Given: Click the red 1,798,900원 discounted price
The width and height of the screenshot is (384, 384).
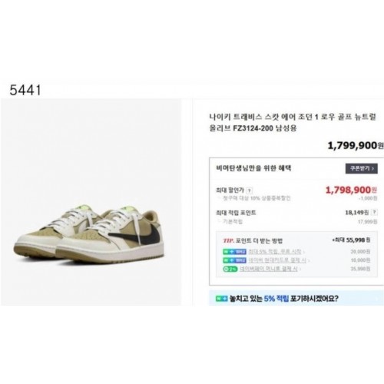Looking at the screenshot, I should [x=351, y=190].
